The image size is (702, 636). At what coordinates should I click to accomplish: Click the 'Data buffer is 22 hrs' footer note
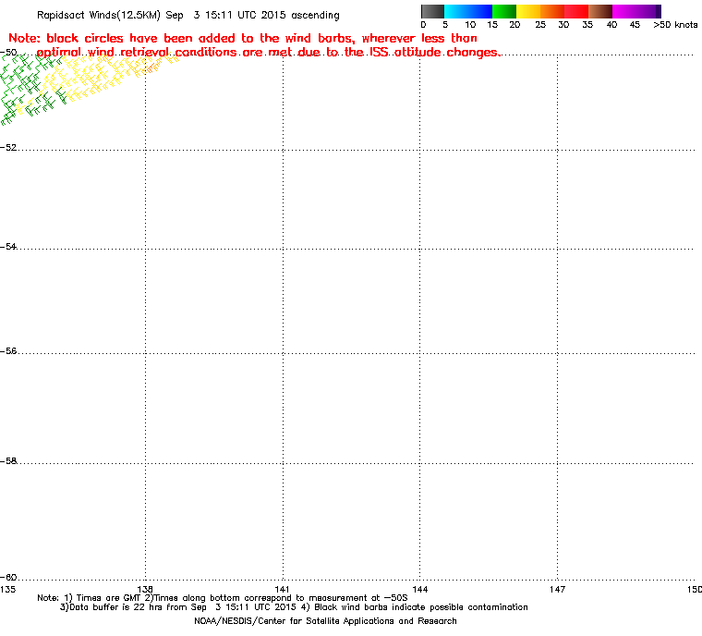pyautogui.click(x=294, y=607)
